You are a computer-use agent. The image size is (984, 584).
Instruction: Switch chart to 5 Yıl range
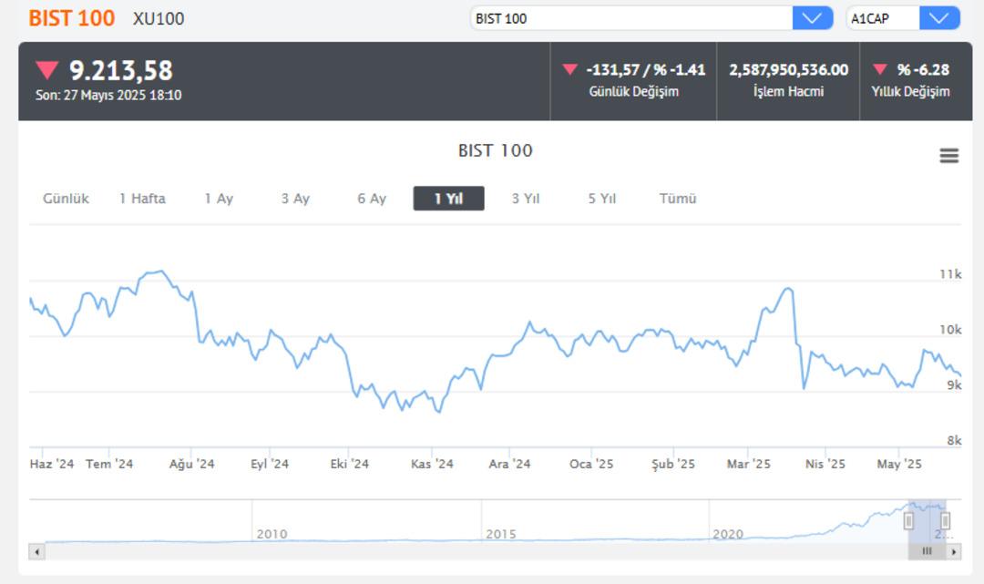[602, 199]
